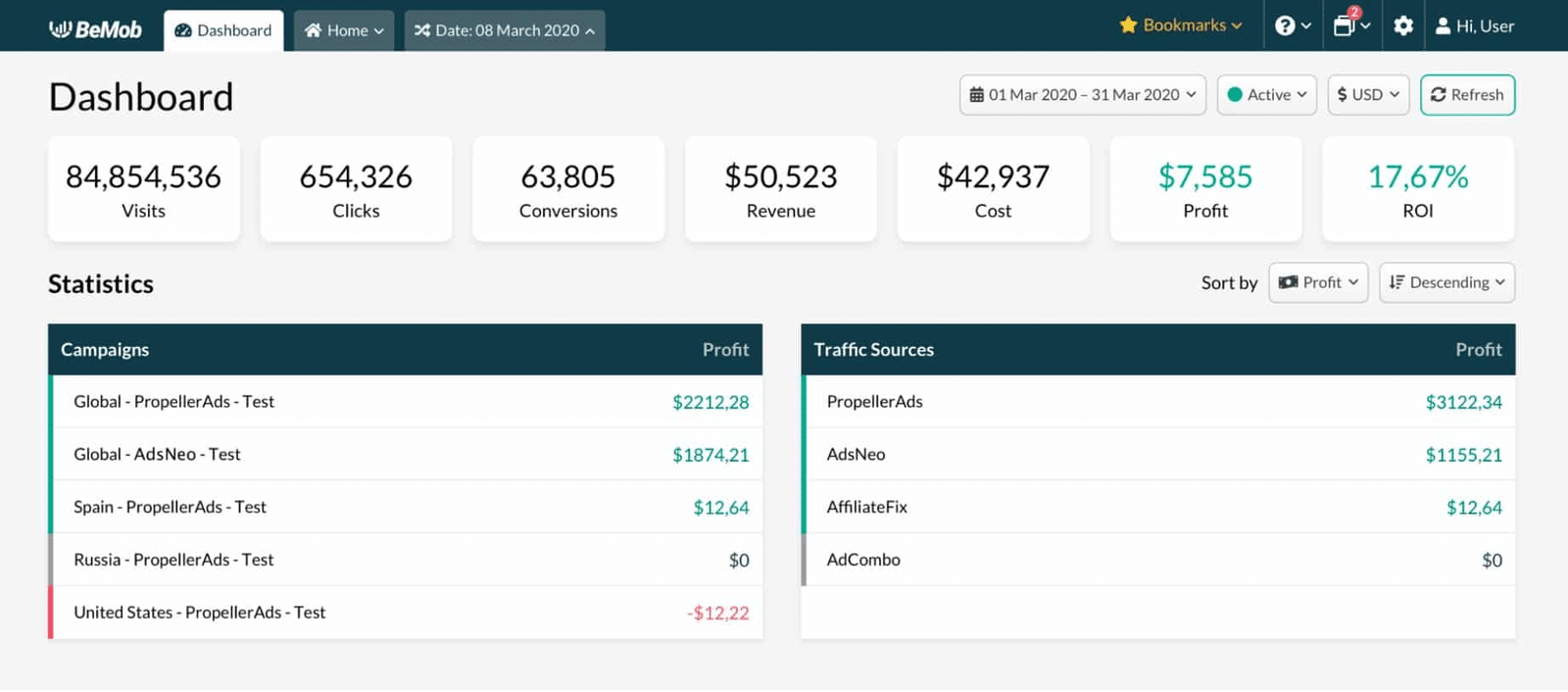Image resolution: width=1568 pixels, height=692 pixels.
Task: Open the Home tab menu
Action: coord(343,30)
